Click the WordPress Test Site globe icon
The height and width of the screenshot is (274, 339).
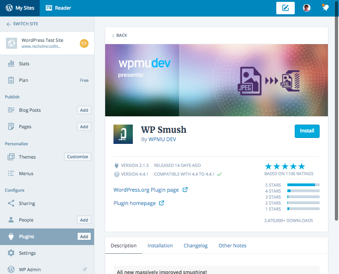tap(12, 43)
